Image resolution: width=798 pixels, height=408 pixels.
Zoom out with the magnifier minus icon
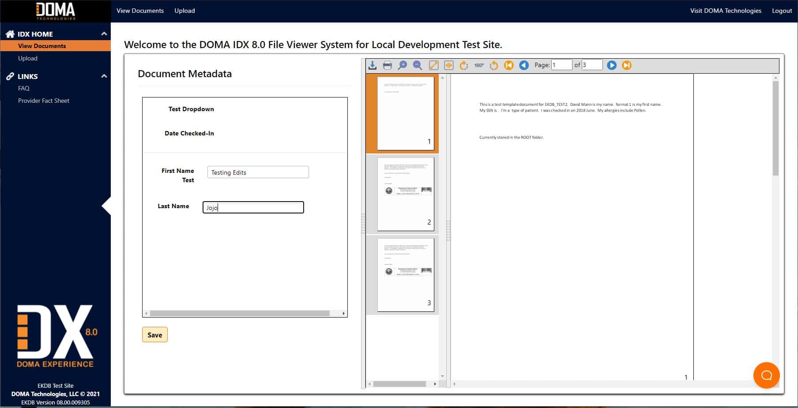pos(418,65)
